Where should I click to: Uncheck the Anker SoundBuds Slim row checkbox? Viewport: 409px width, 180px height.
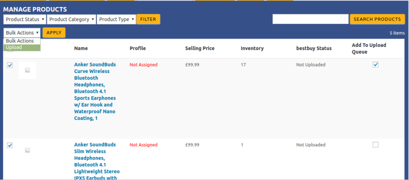pos(10,145)
